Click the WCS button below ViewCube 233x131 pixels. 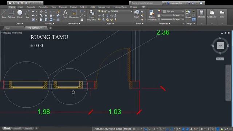[220, 59]
